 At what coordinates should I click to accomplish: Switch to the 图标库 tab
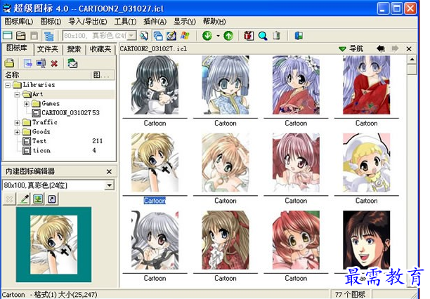click(17, 48)
